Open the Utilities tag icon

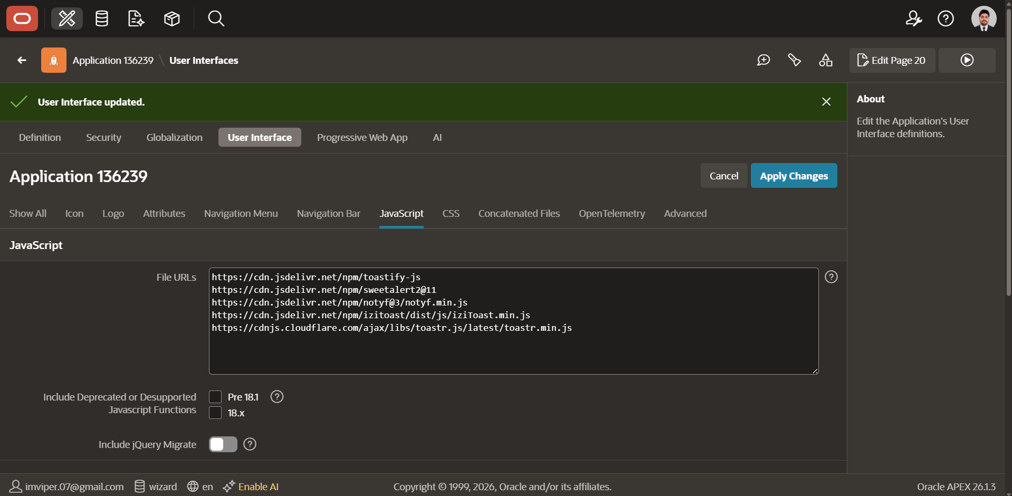pos(794,60)
